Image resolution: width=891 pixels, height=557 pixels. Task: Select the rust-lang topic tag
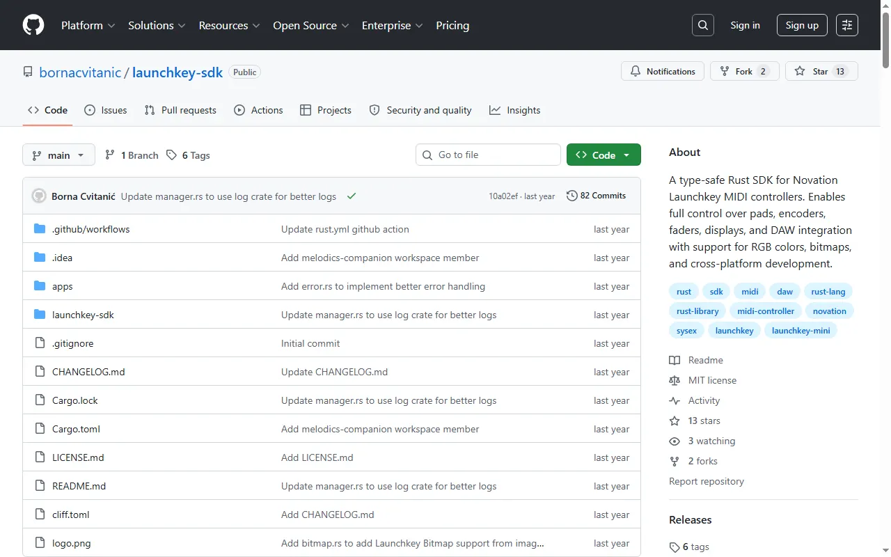pyautogui.click(x=828, y=292)
